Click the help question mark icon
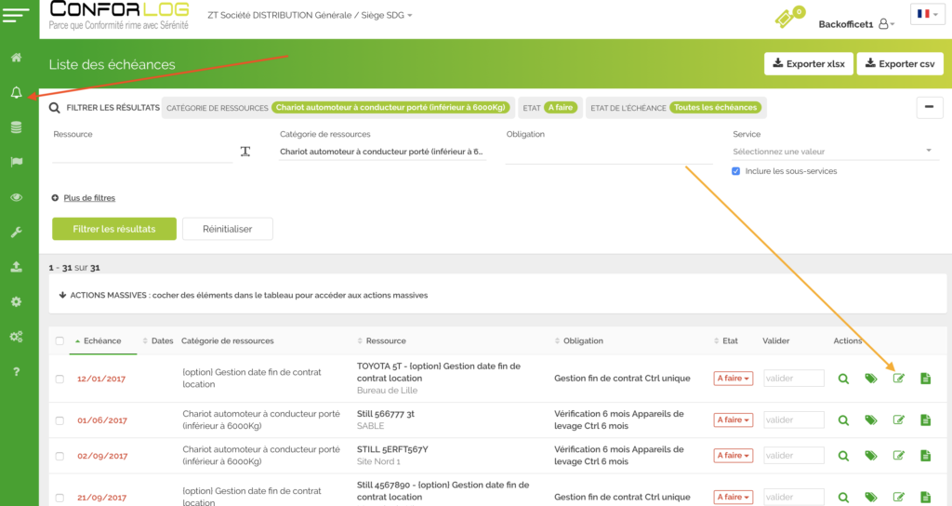This screenshot has width=952, height=506. [17, 372]
